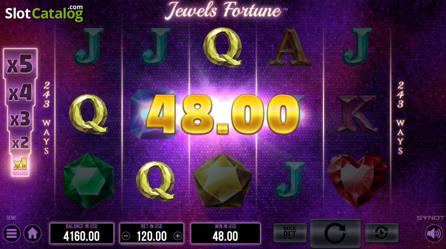Click the balance in USD field
This screenshot has height=249, width=446.
click(82, 233)
